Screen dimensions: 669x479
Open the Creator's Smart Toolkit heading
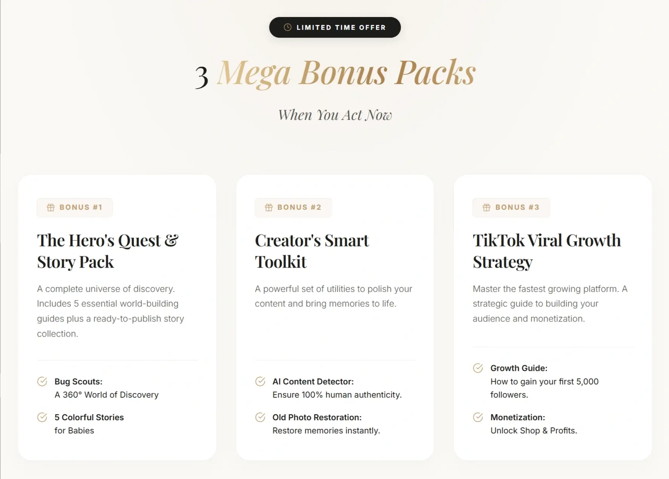coord(312,251)
